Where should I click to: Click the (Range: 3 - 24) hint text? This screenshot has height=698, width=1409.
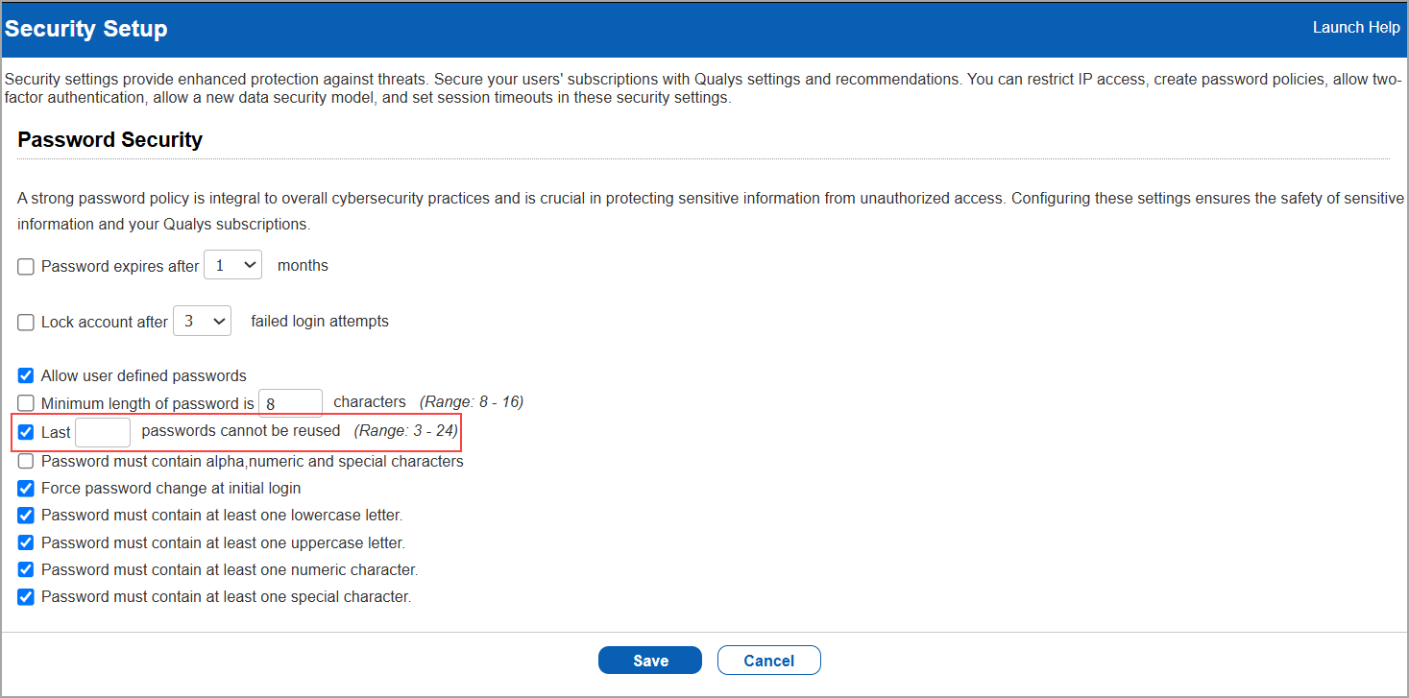pos(406,431)
